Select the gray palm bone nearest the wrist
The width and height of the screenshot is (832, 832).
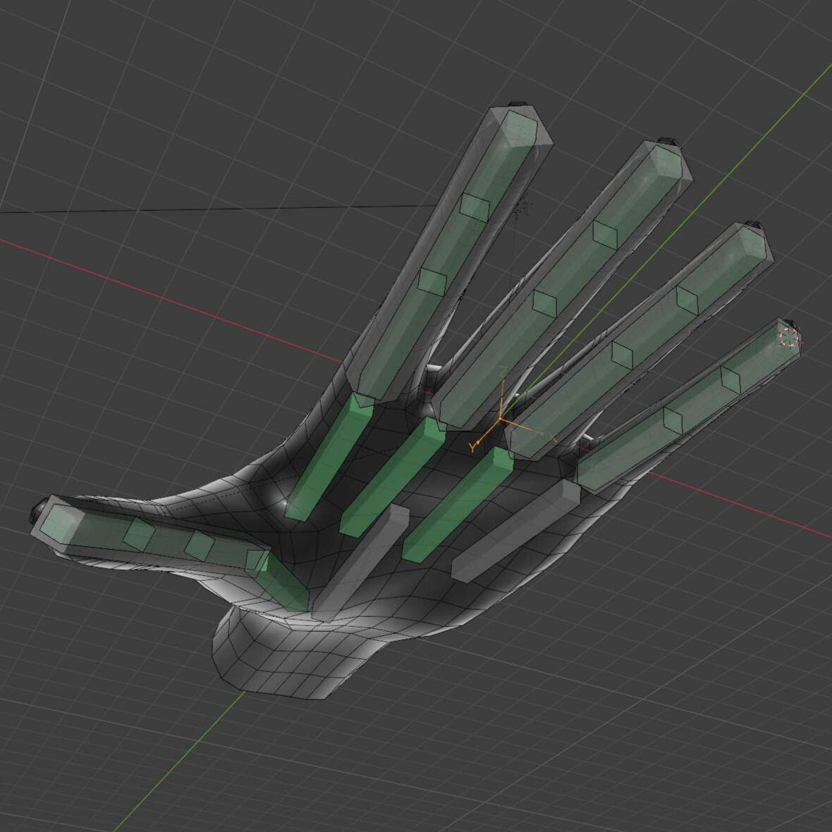click(361, 563)
